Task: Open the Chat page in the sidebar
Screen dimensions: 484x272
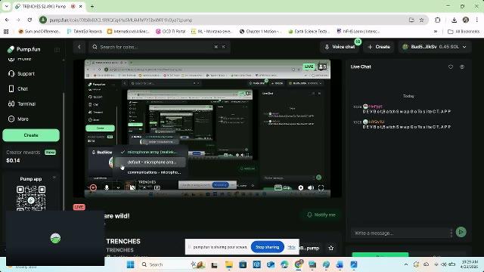Action: click(x=18, y=89)
